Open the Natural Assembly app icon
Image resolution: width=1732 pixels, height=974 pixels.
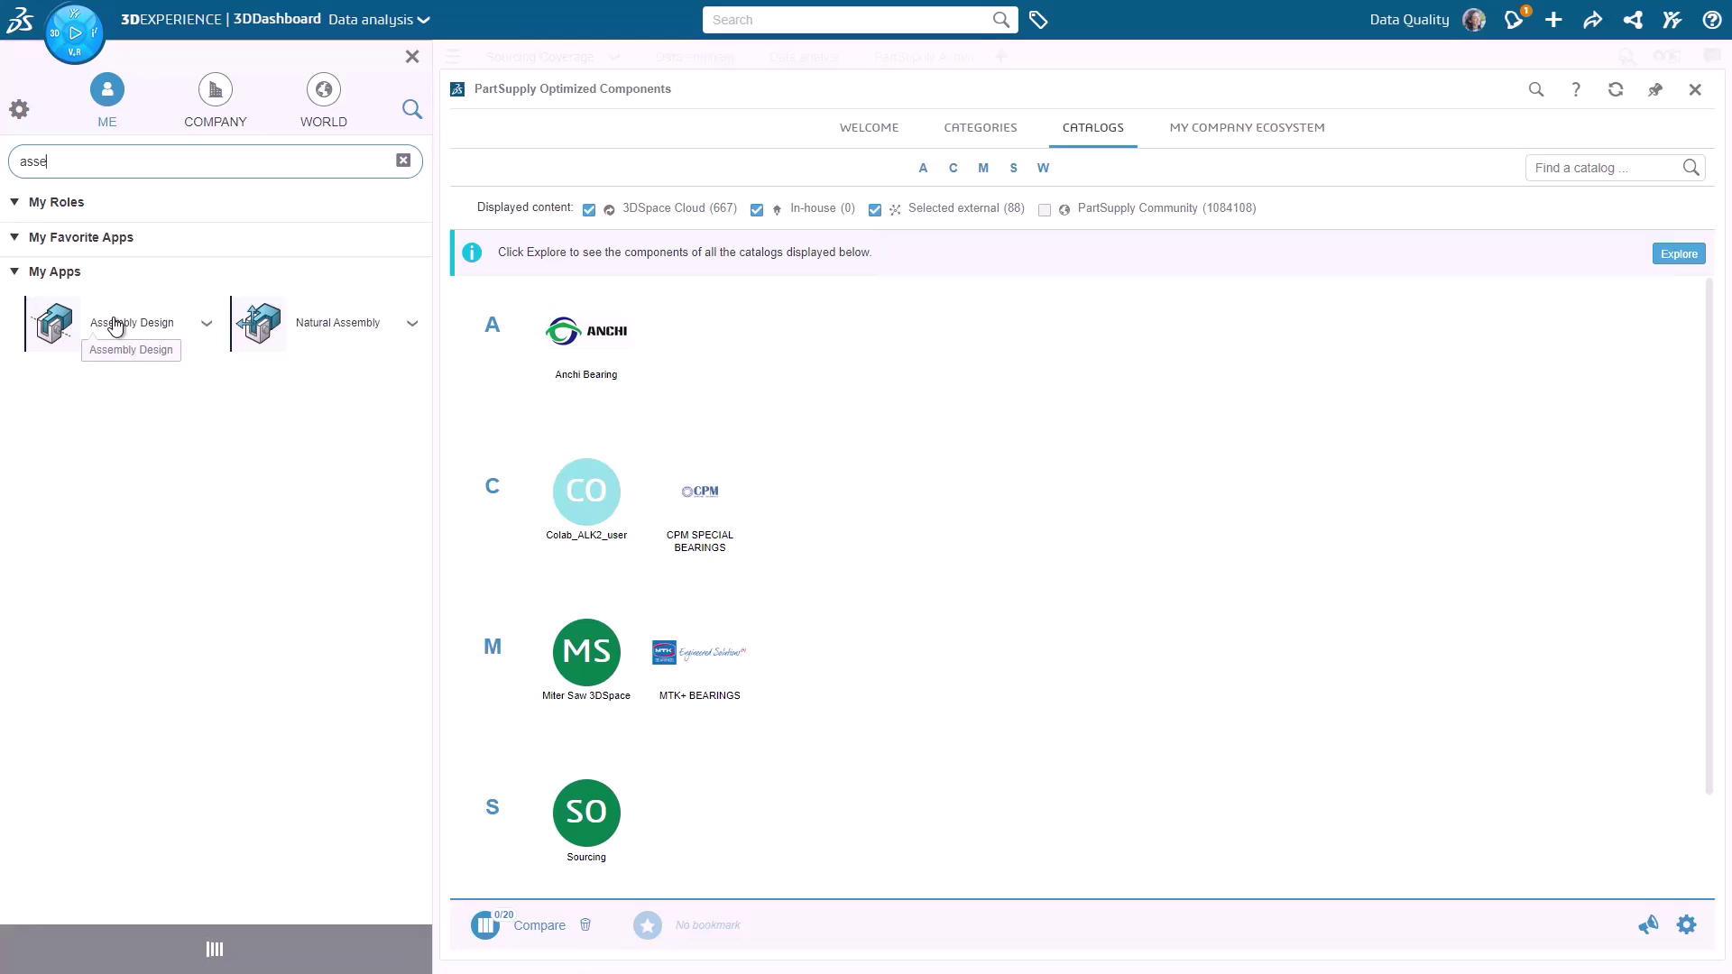click(x=260, y=323)
